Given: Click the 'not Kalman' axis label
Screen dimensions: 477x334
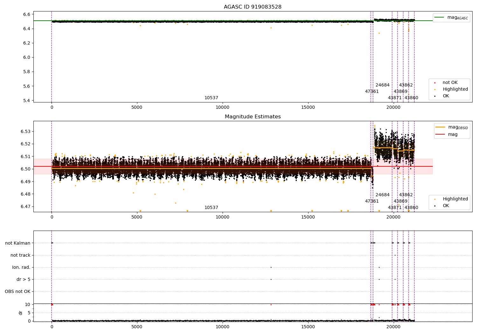Looking at the screenshot, I should click(18, 243).
